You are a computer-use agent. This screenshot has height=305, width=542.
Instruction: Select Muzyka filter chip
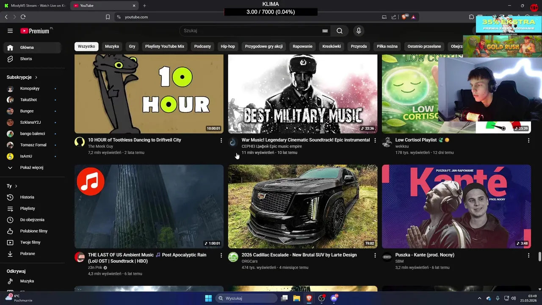[112, 46]
